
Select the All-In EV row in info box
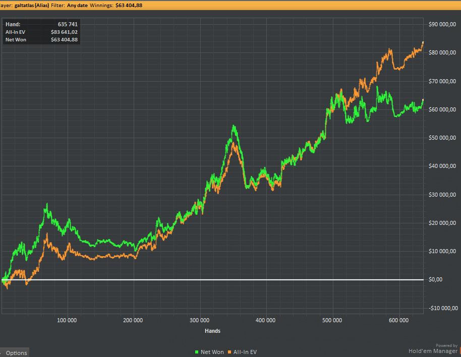(41, 32)
